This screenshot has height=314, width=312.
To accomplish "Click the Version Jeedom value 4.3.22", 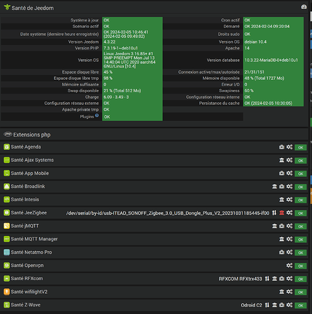I will point(109,42).
